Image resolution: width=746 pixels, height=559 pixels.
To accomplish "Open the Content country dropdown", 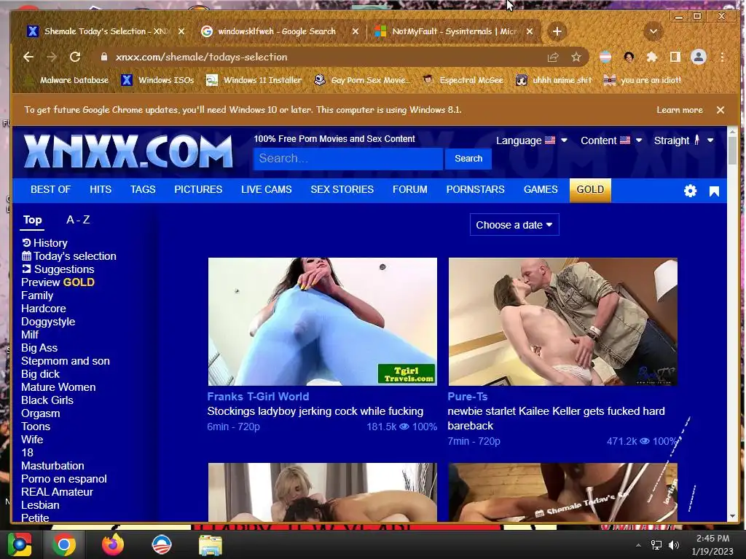I will click(x=611, y=140).
